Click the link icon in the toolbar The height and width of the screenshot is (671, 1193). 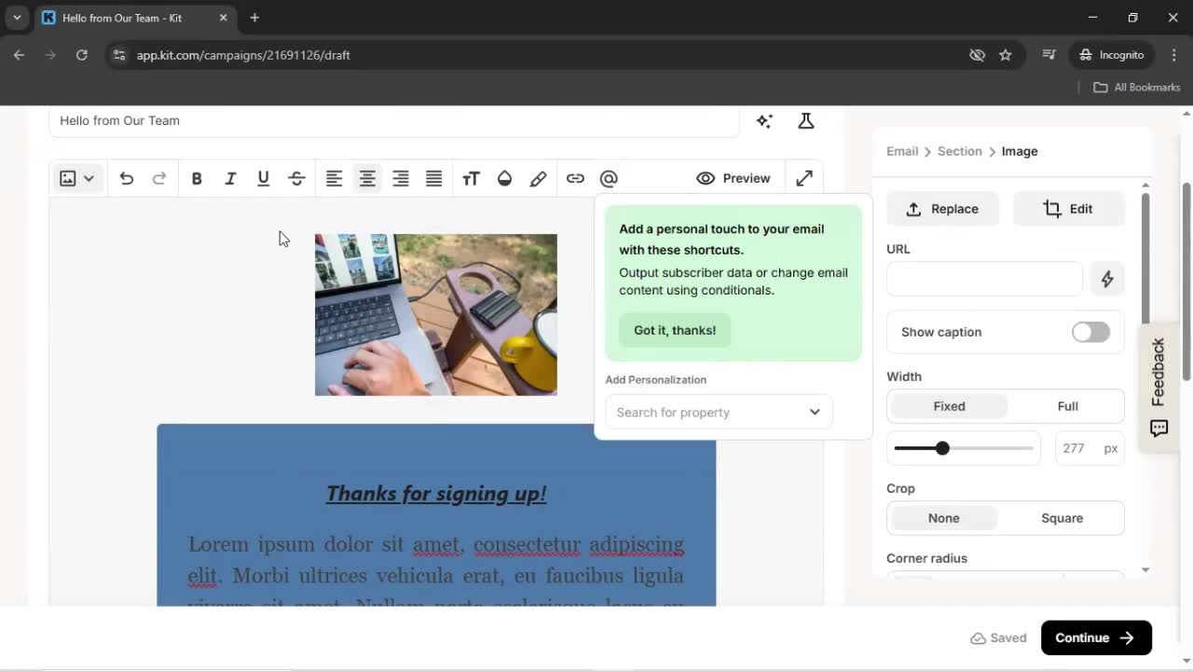click(x=575, y=178)
